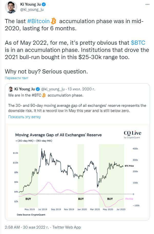Open the @ki_young_ju handle under the author name
This screenshot has height=234, width=154.
(32, 10)
